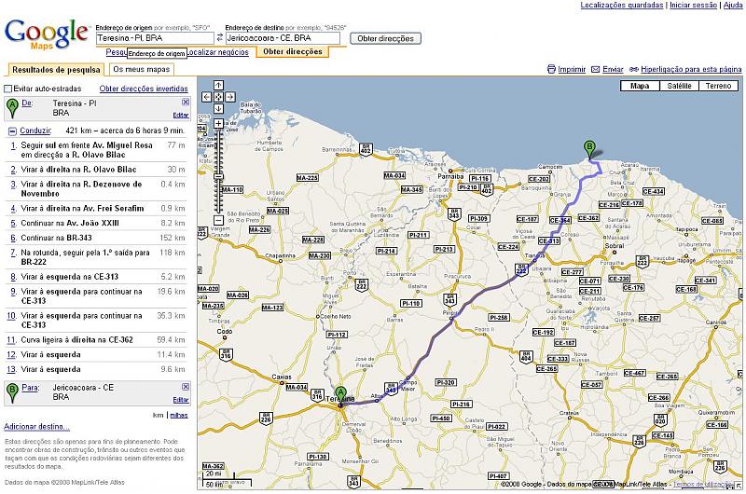The image size is (746, 494).
Task: Open the Os meus mapas tab
Action: 142,69
